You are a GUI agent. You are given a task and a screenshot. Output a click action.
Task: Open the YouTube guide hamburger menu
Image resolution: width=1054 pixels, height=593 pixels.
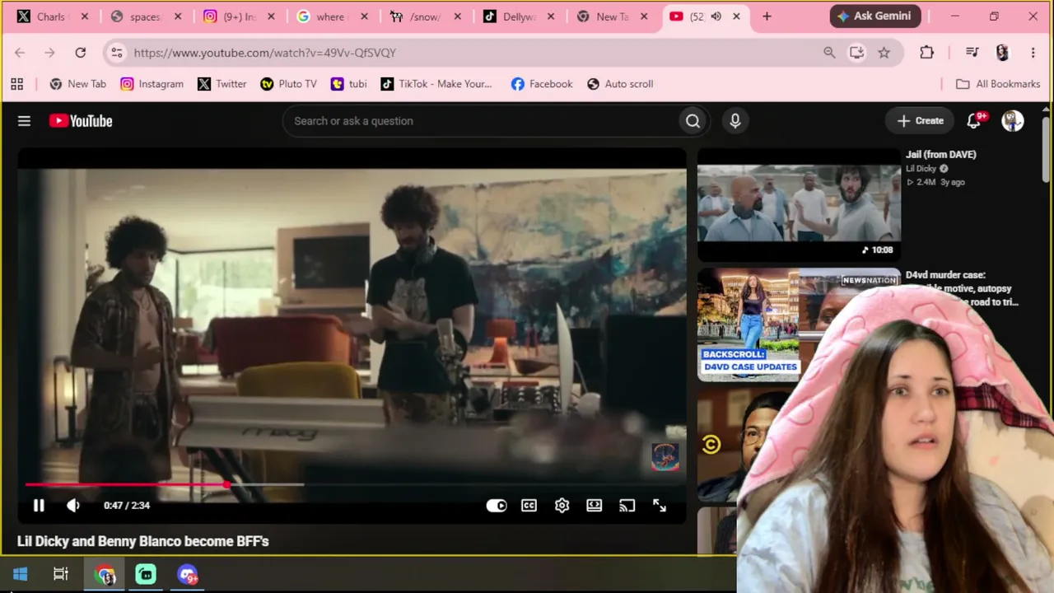[24, 121]
